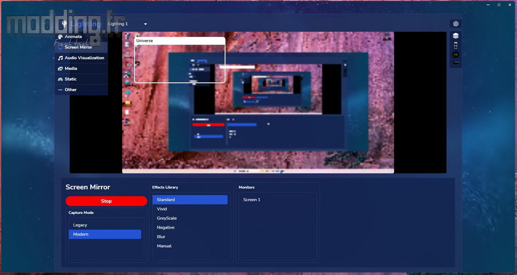
Task: Open the Media lighting section
Action: [x=81, y=68]
